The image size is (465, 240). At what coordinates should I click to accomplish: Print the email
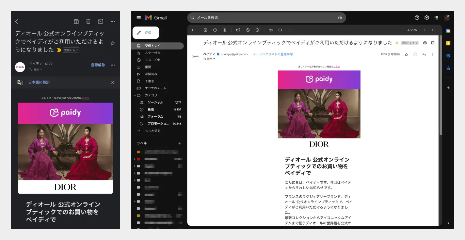pyautogui.click(x=425, y=43)
